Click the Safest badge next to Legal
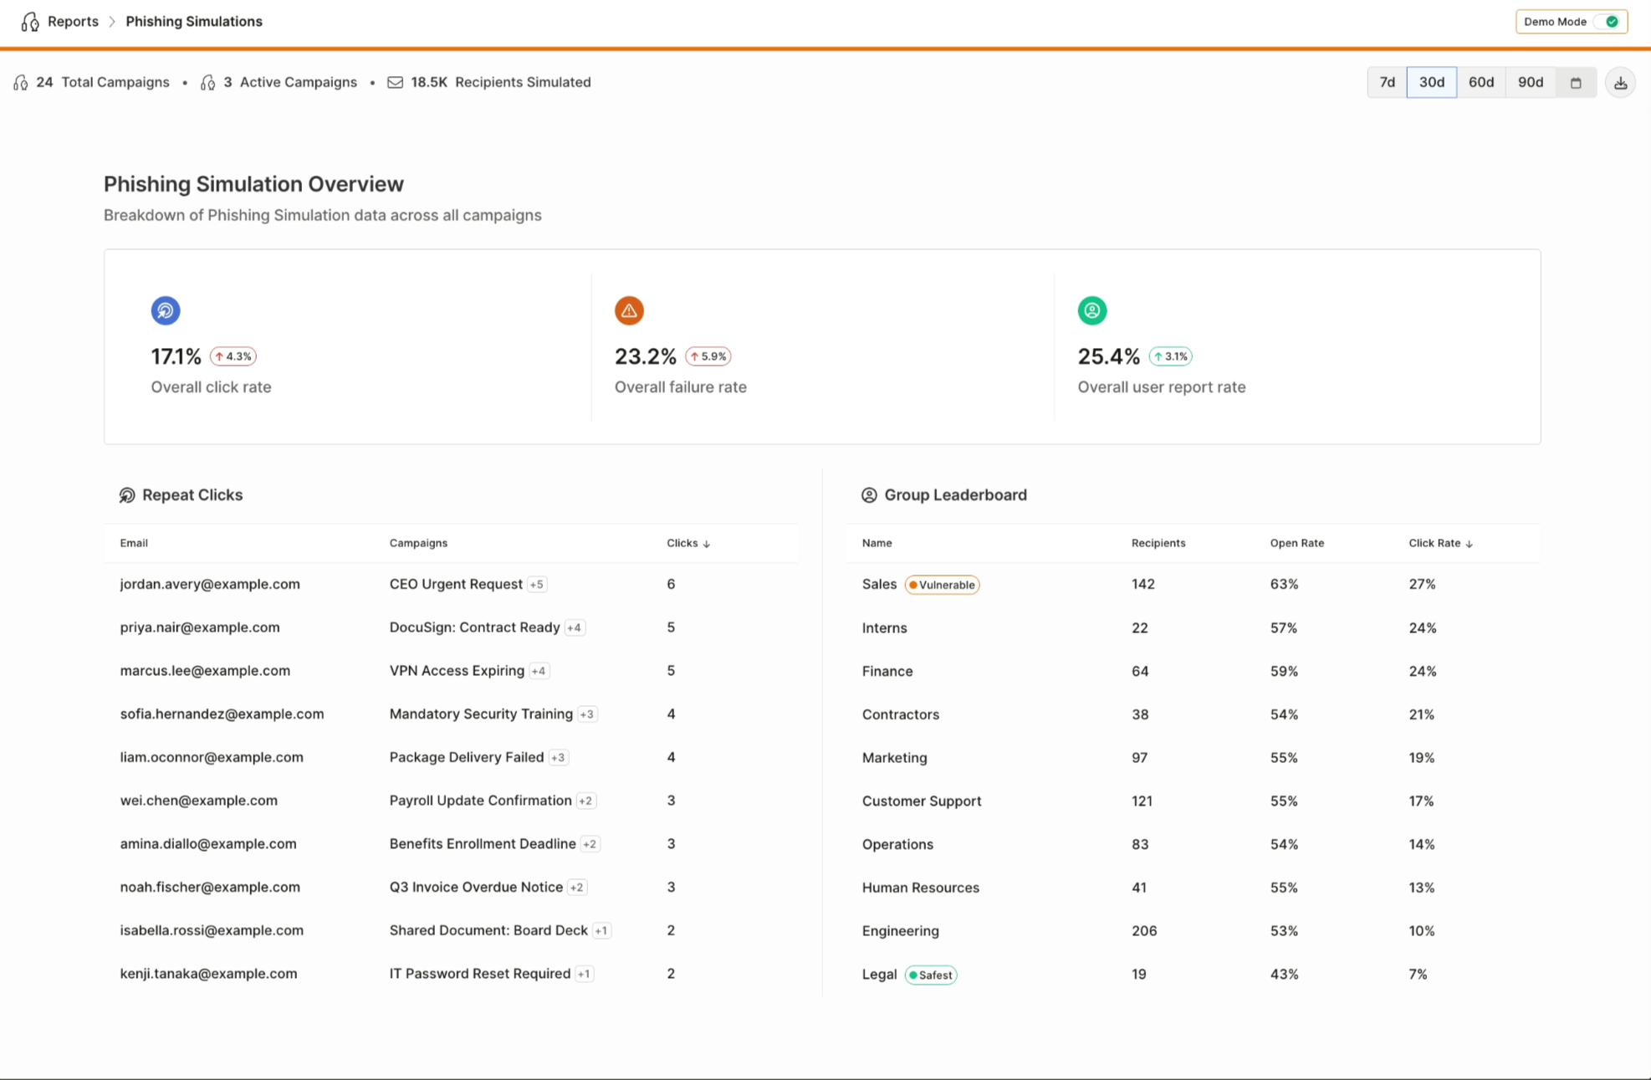The image size is (1651, 1080). click(930, 975)
